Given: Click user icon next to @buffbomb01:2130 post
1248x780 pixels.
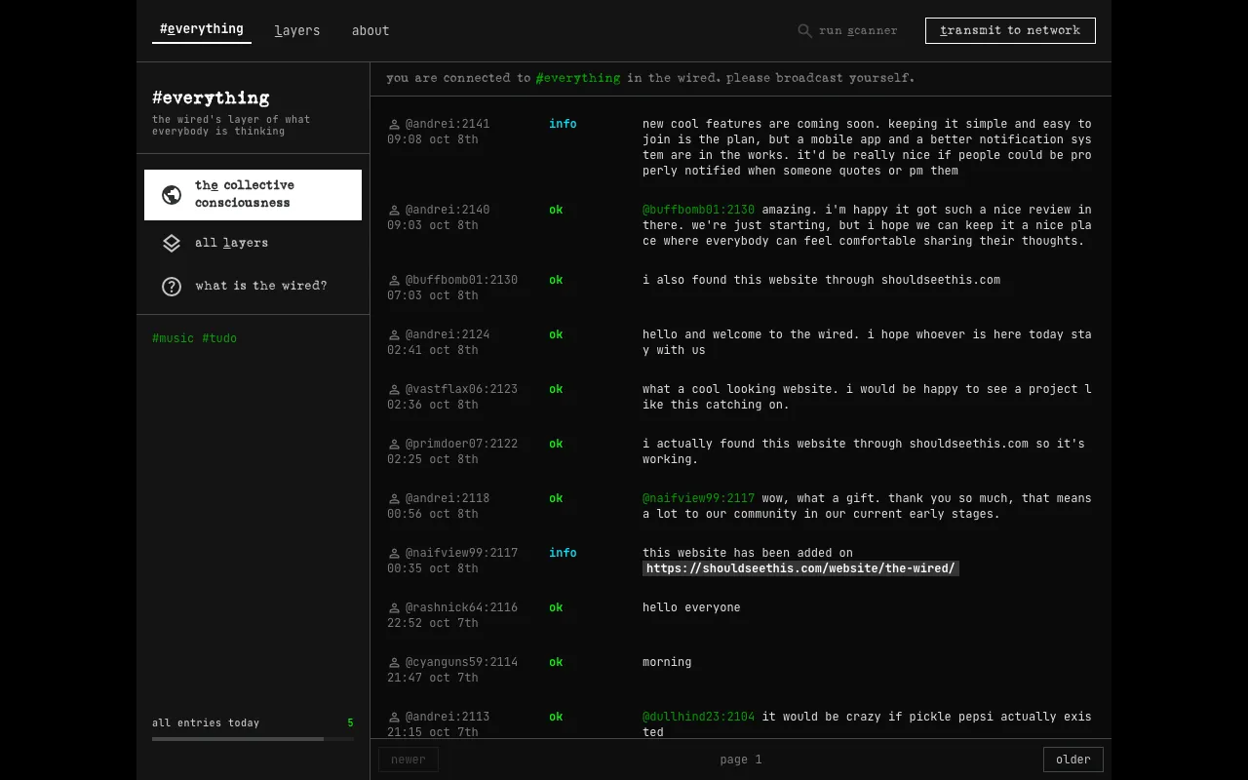Looking at the screenshot, I should coord(394,281).
